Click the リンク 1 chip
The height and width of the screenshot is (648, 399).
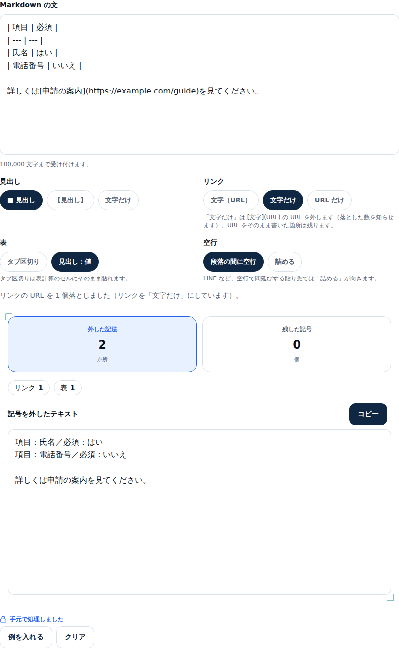[29, 388]
